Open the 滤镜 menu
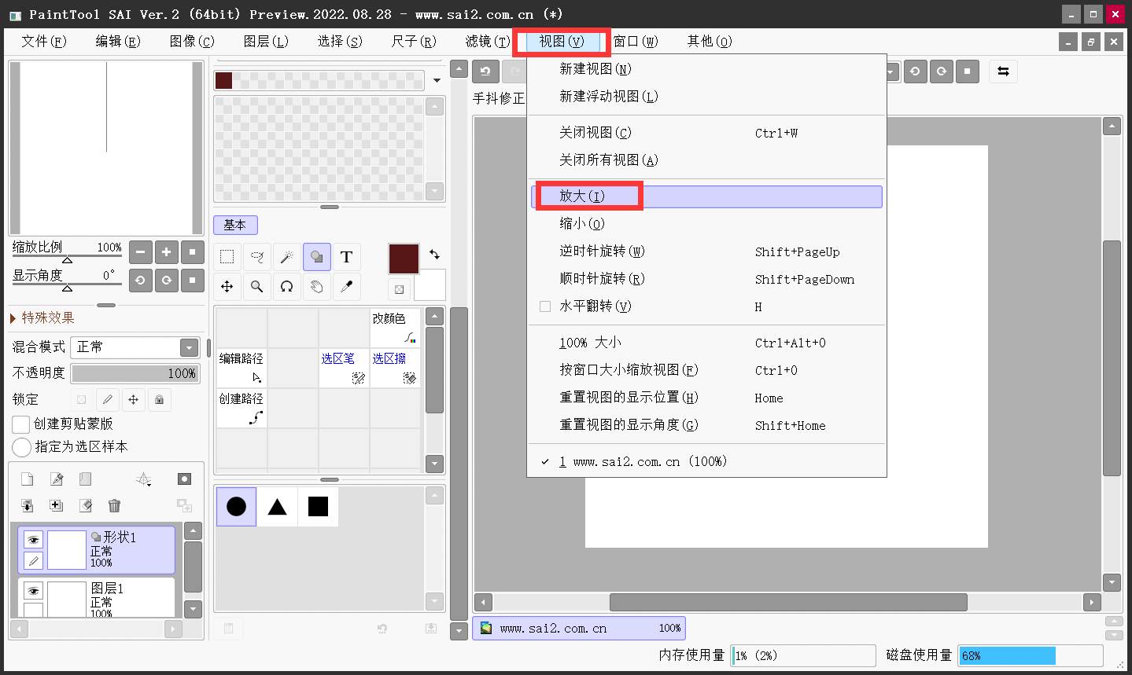Viewport: 1132px width, 675px height. pyautogui.click(x=488, y=41)
